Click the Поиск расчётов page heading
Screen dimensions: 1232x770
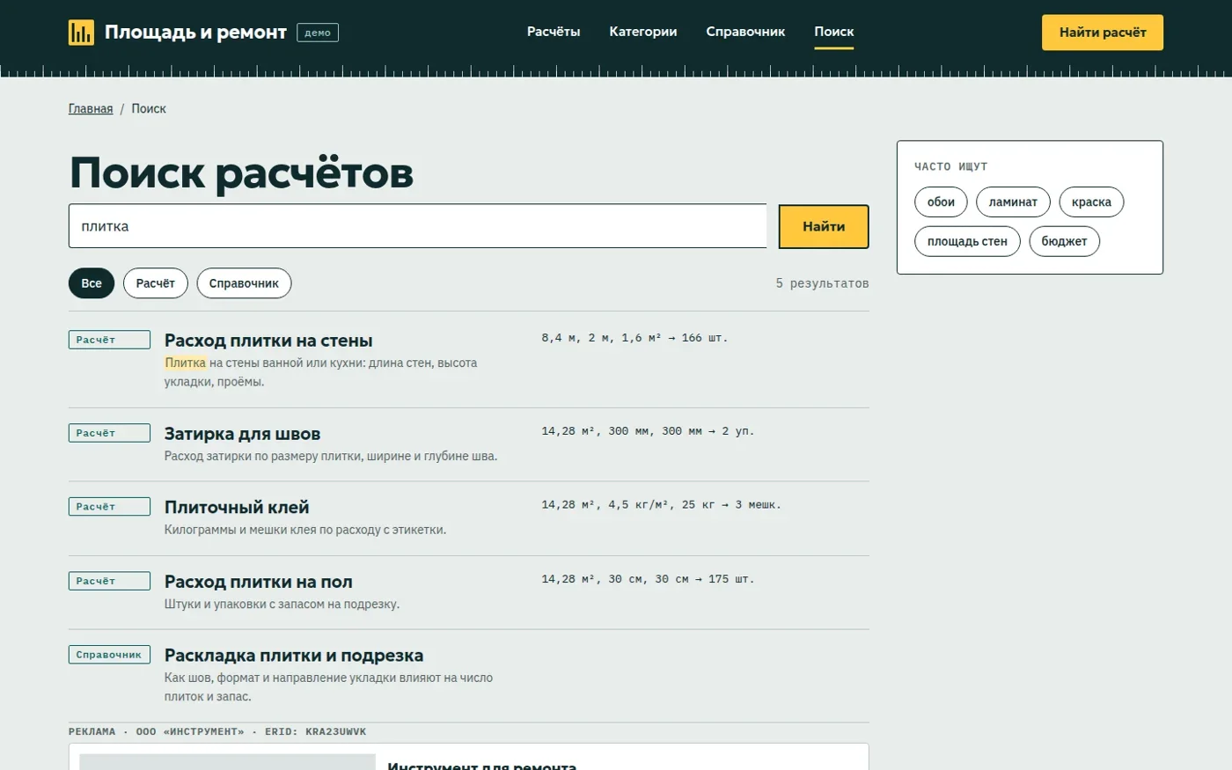tap(241, 172)
